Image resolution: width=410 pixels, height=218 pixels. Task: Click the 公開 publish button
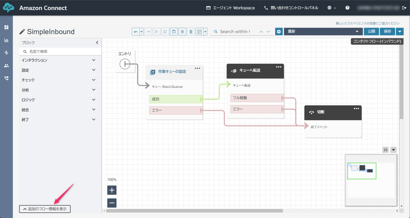371,31
